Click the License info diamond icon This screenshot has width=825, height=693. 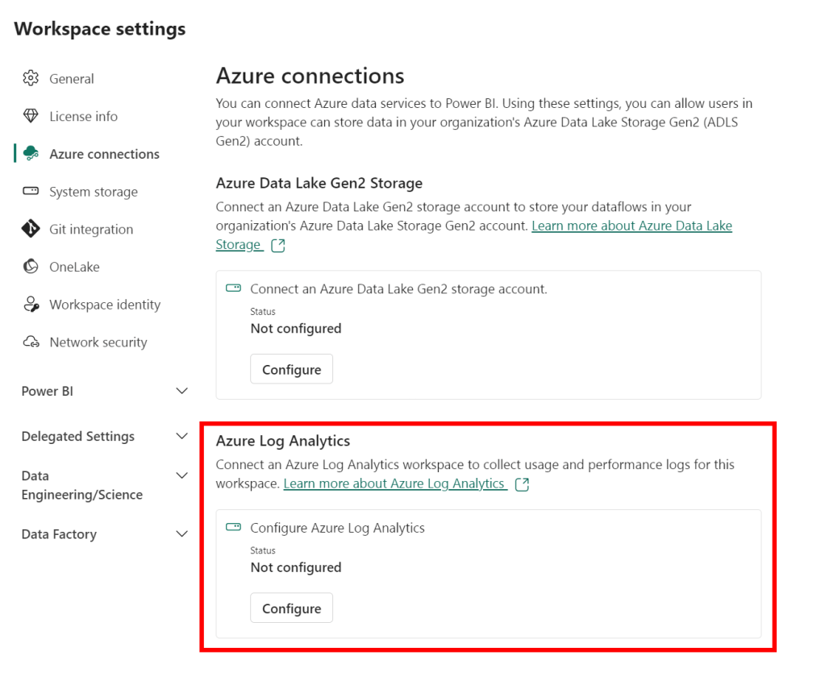tap(31, 116)
